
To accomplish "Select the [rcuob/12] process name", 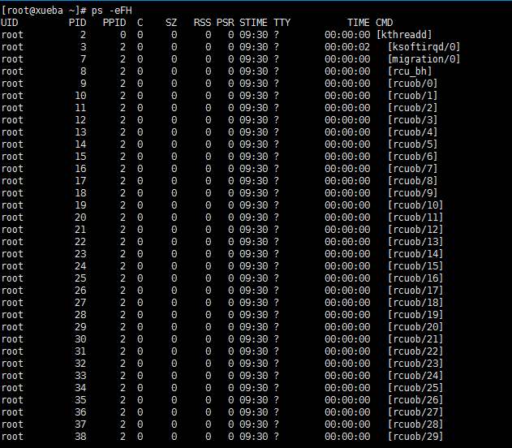I will point(415,230).
